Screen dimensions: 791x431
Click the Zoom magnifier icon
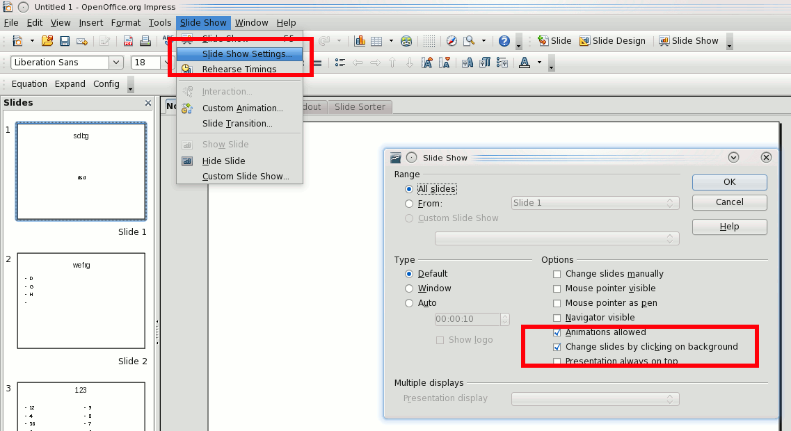pos(469,41)
